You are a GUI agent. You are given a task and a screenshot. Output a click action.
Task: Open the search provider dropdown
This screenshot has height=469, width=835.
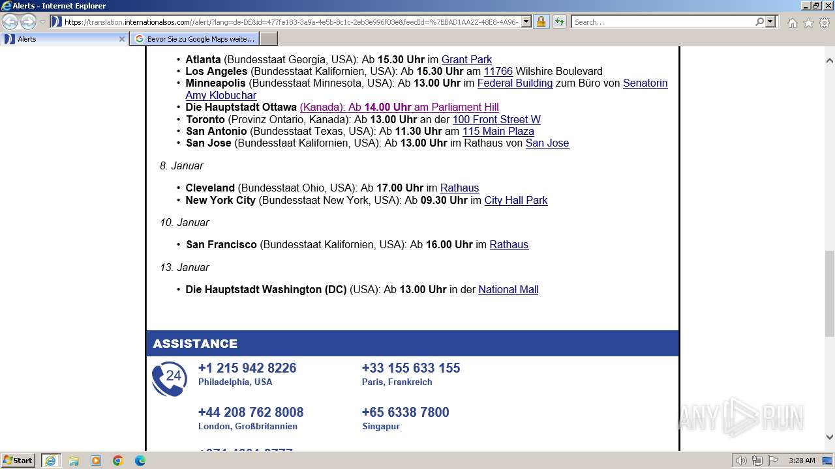click(x=770, y=21)
